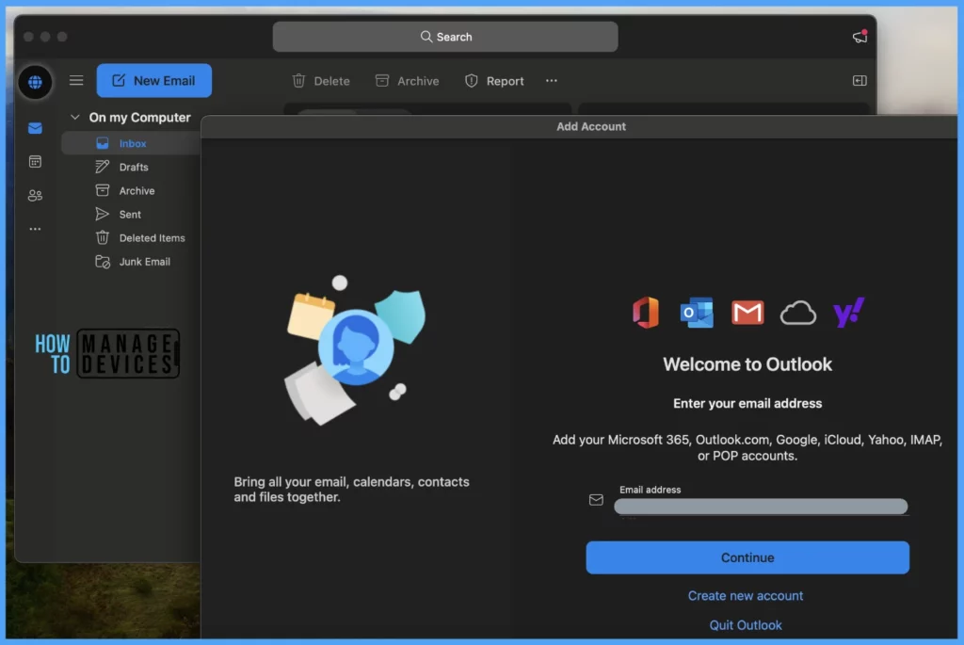
Task: Switch to the Calendar view icon
Action: pyautogui.click(x=35, y=162)
